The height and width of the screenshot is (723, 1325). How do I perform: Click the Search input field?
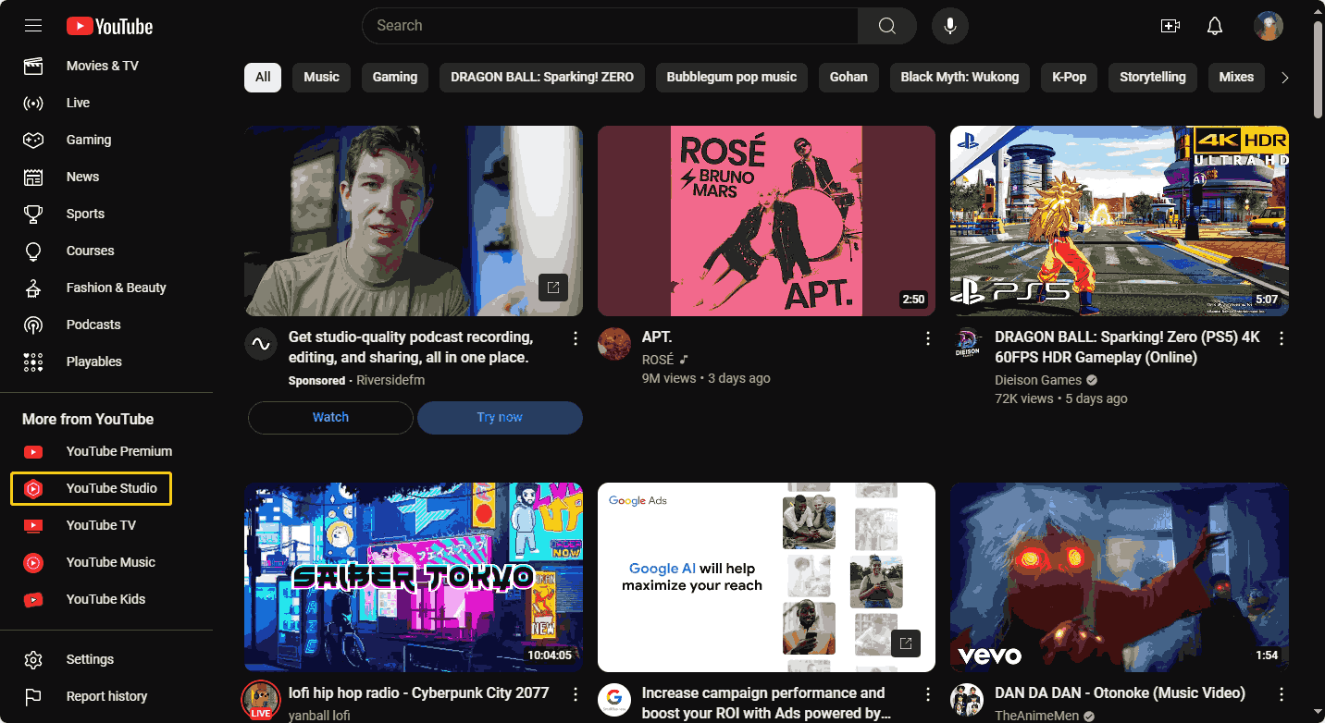pos(610,26)
